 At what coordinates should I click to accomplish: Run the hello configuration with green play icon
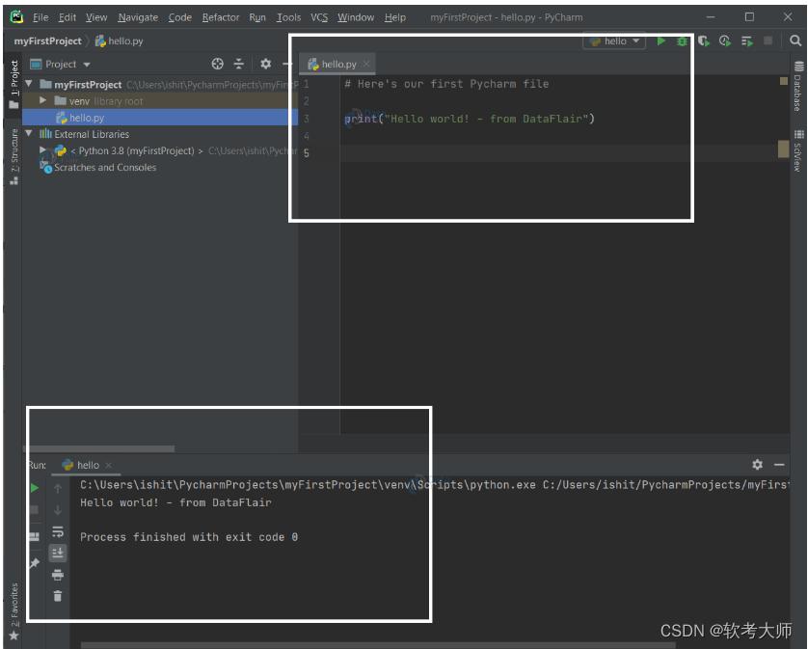click(x=661, y=41)
